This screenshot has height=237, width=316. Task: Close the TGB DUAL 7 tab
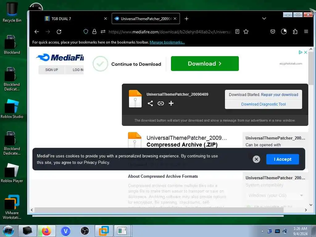click(x=106, y=19)
